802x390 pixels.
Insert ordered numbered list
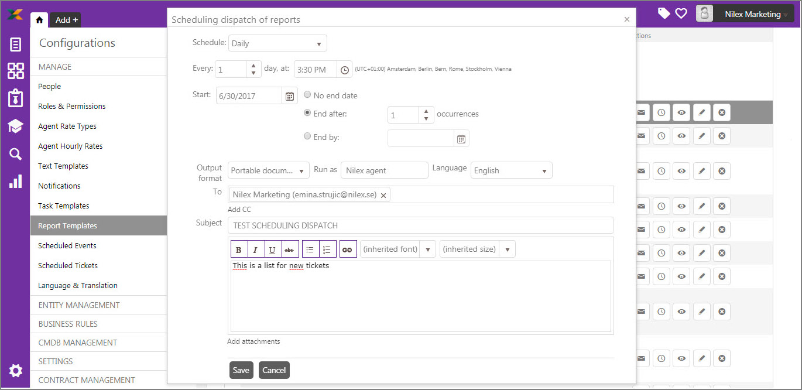tap(327, 249)
